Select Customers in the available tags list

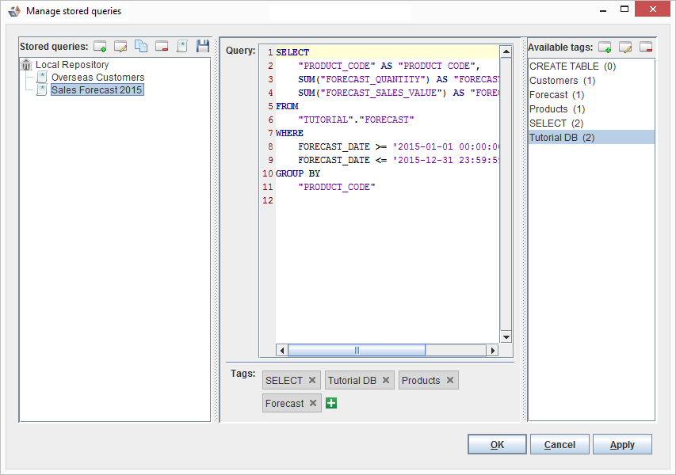pyautogui.click(x=562, y=81)
